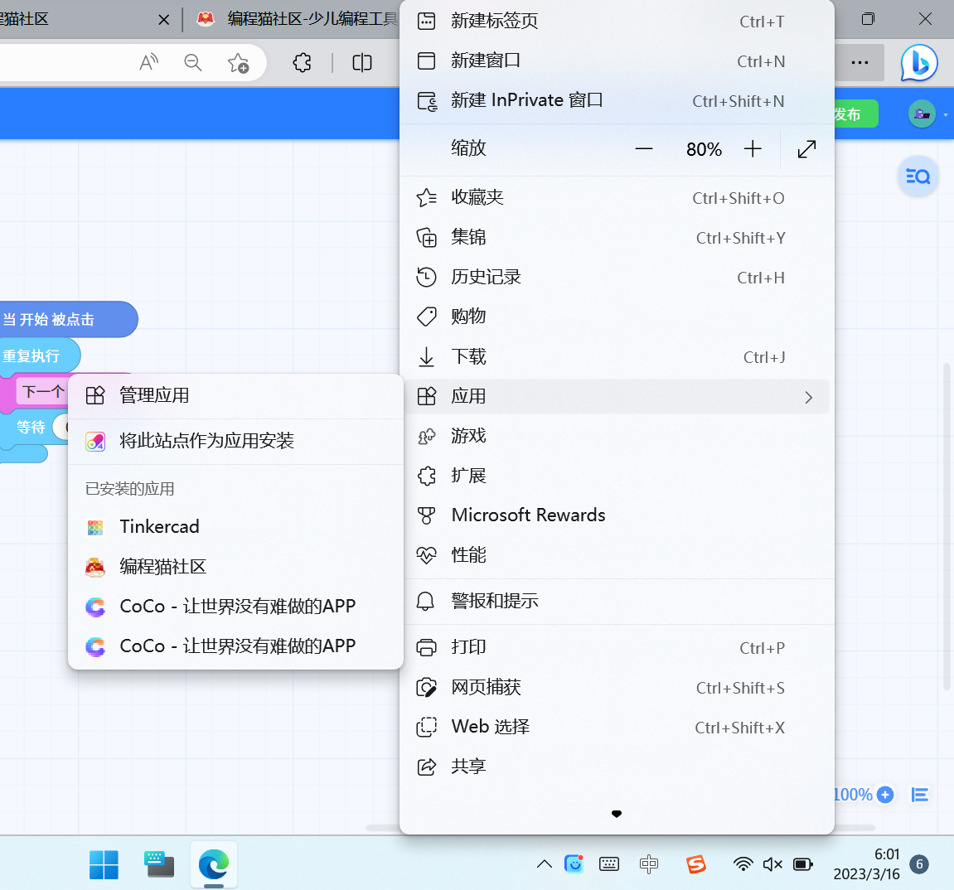Toggle the 中 input method indicator
This screenshot has width=954, height=890.
tap(649, 863)
